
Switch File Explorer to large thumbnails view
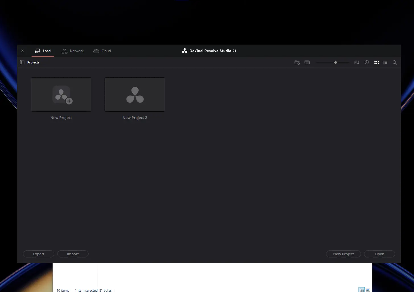[x=368, y=290]
